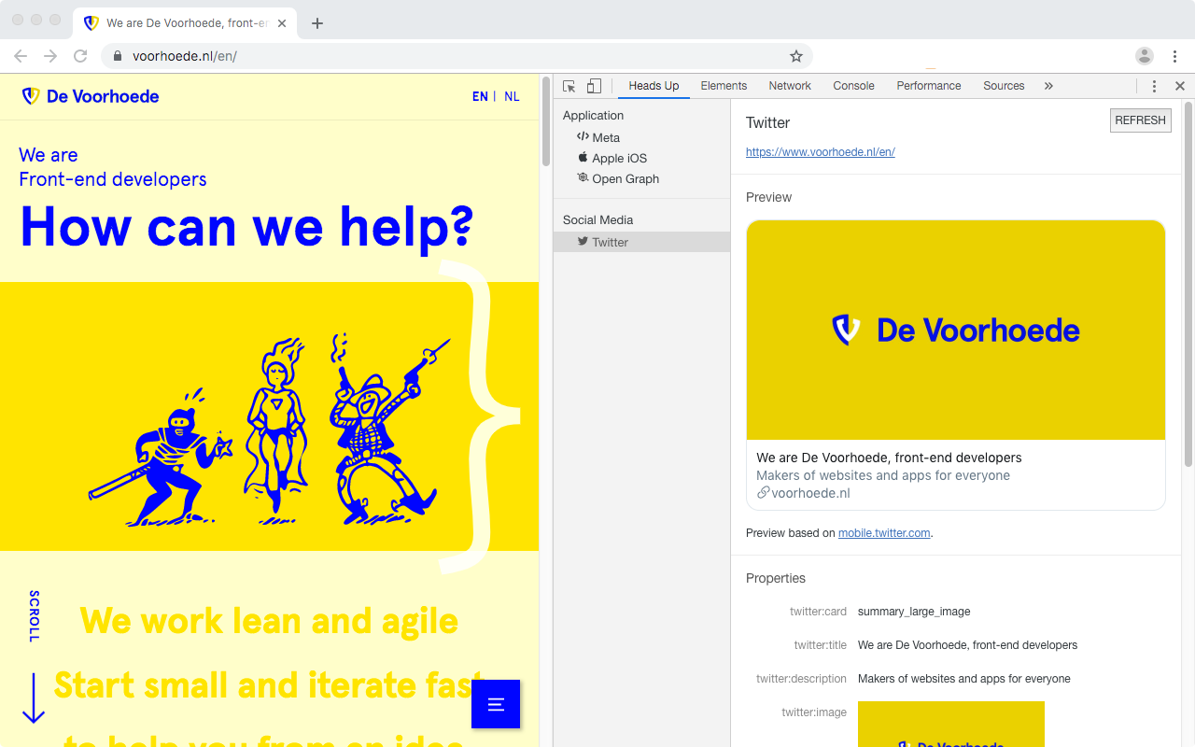Toggle the device toolbar in DevTools
Image resolution: width=1195 pixels, height=747 pixels.
click(594, 86)
